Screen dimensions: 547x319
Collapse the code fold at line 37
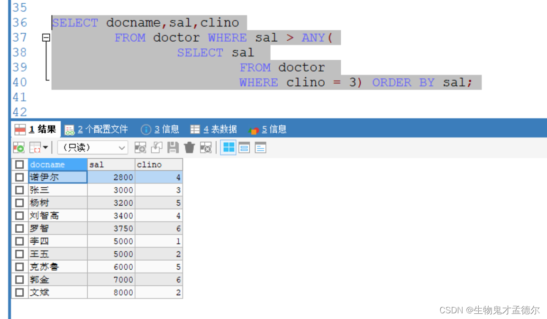(46, 37)
